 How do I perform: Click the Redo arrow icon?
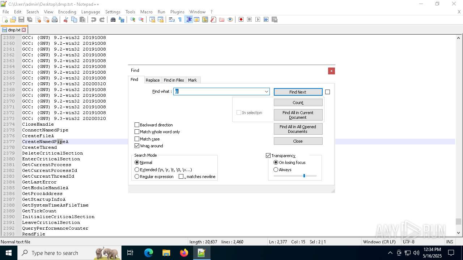click(x=102, y=19)
